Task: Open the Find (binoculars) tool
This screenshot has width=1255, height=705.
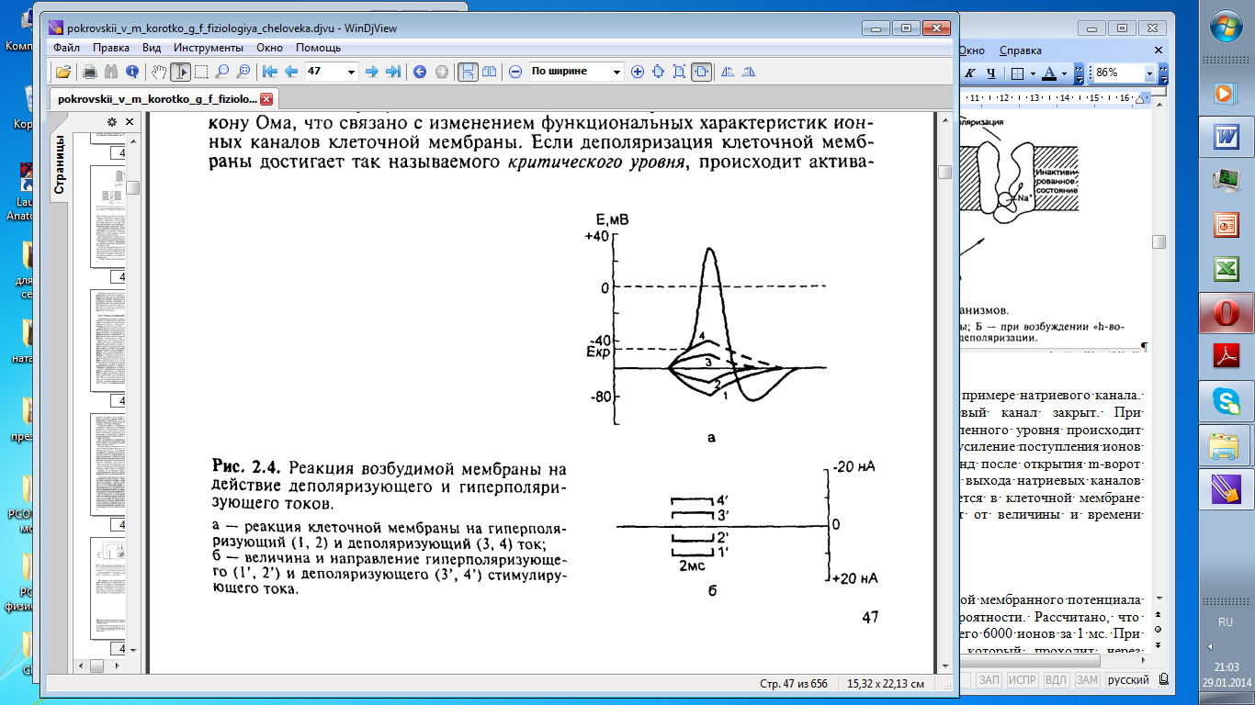Action: 111,72
